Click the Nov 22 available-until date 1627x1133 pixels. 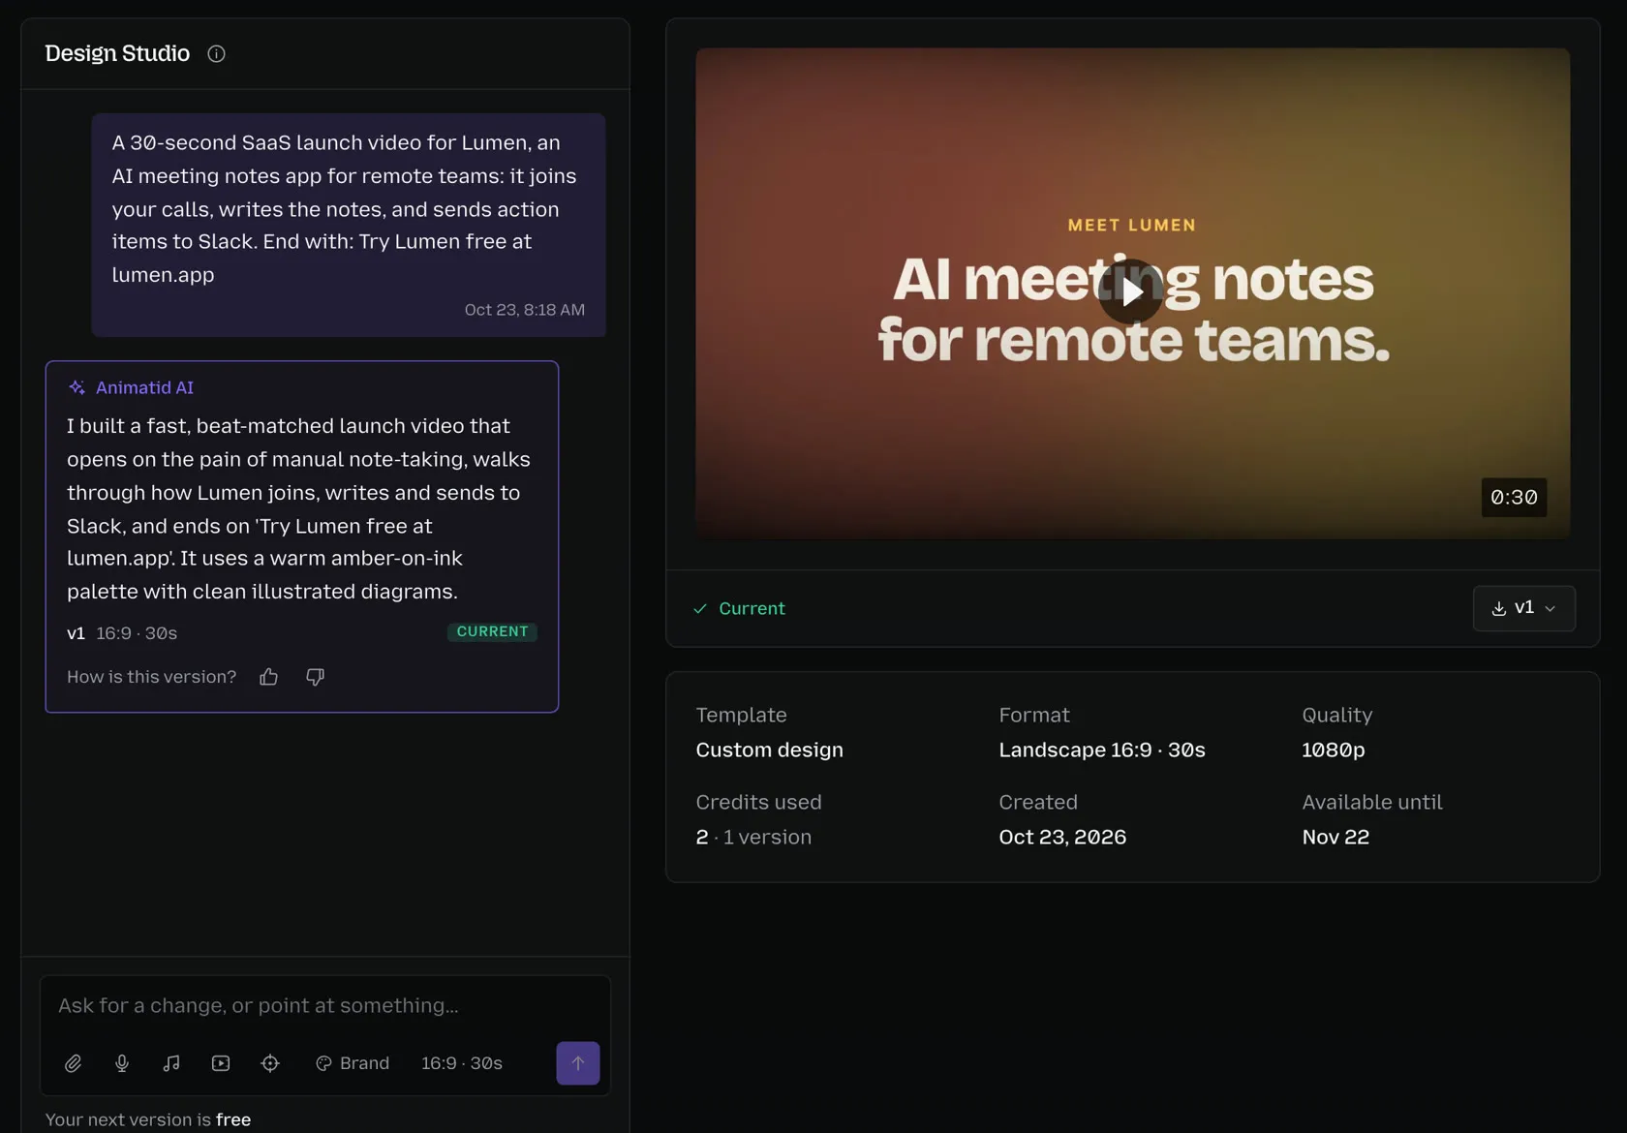(1335, 838)
